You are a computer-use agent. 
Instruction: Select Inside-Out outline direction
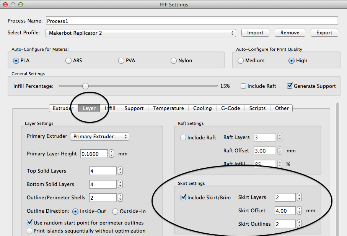click(75, 212)
